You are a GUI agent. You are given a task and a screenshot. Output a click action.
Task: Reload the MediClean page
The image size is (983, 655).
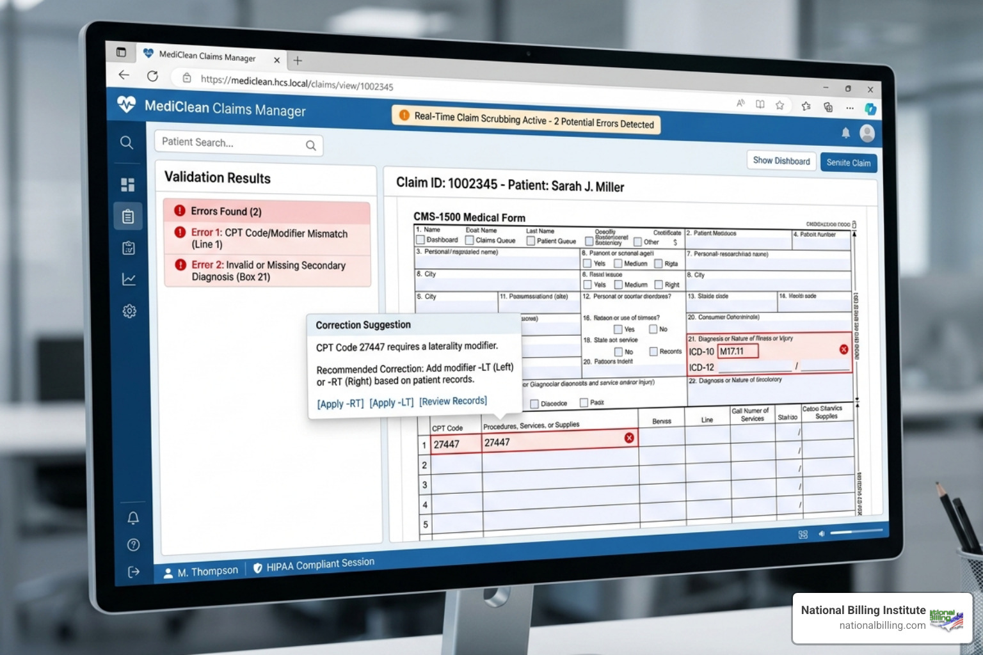[152, 76]
